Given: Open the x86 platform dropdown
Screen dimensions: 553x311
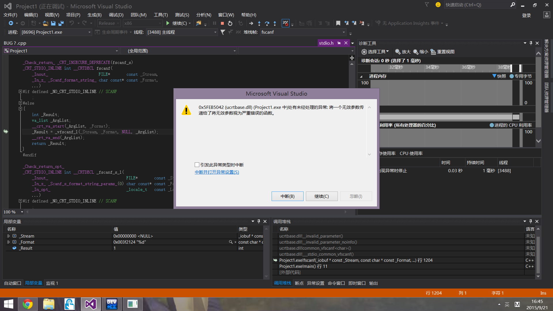Looking at the screenshot, I should pyautogui.click(x=143, y=23).
